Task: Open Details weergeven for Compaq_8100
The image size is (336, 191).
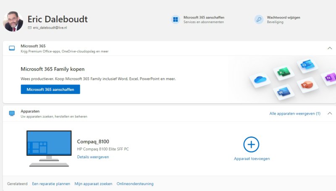Action: 93,157
